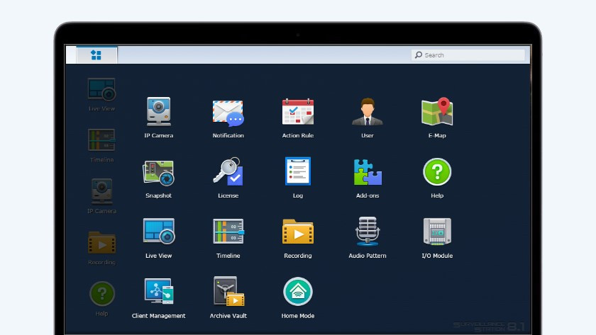
Task: Open the Audio Pattern microphone icon
Action: 367,232
